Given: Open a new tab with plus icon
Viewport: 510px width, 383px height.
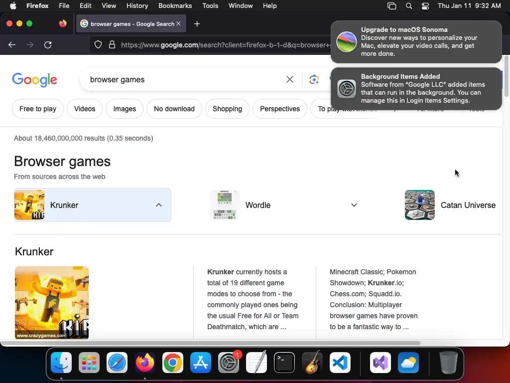Looking at the screenshot, I should [x=197, y=24].
